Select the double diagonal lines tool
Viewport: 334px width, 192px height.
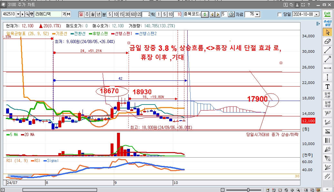click(328, 176)
